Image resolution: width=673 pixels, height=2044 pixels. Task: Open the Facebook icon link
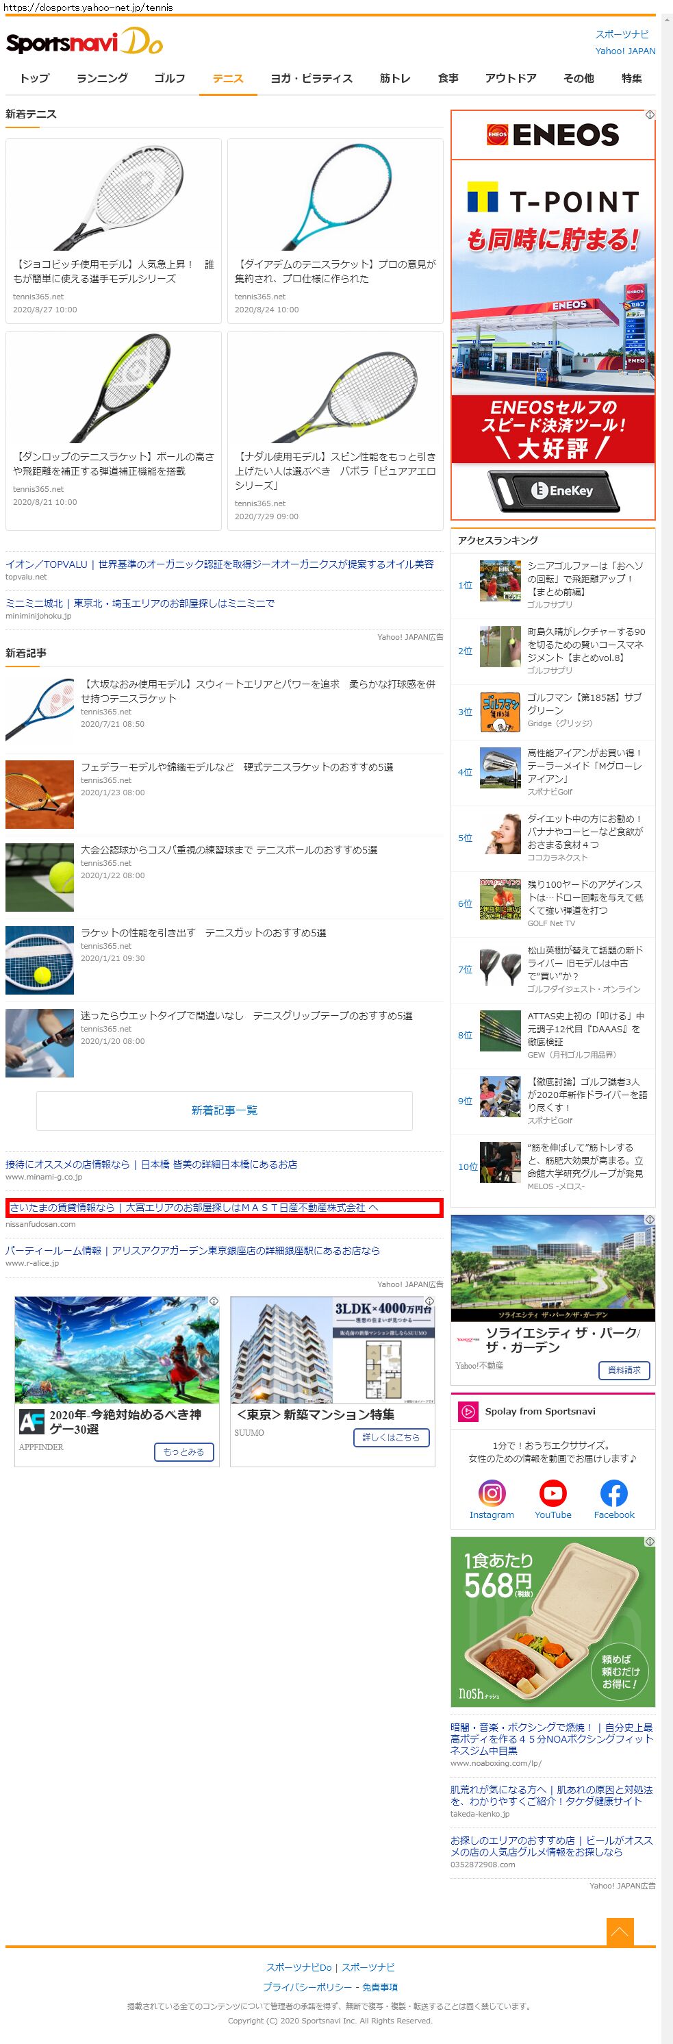pyautogui.click(x=613, y=1493)
